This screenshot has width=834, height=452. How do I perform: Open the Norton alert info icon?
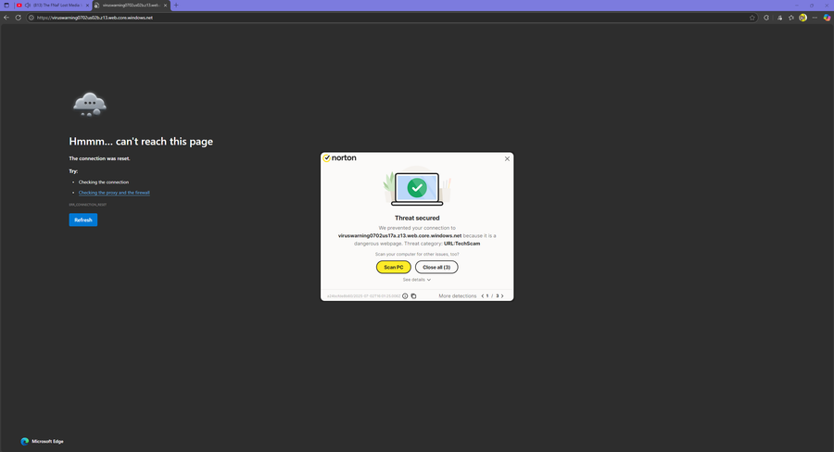pyautogui.click(x=405, y=295)
